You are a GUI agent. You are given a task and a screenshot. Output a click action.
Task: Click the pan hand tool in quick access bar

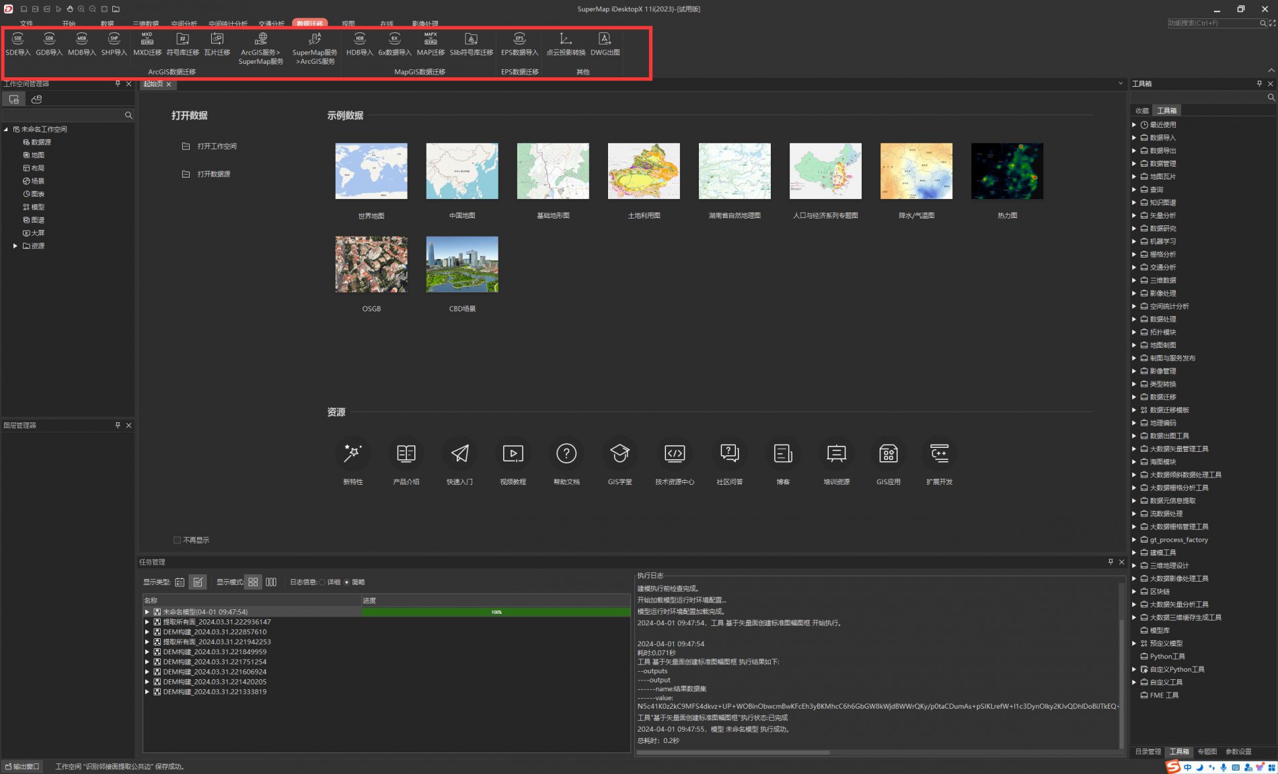click(x=70, y=9)
